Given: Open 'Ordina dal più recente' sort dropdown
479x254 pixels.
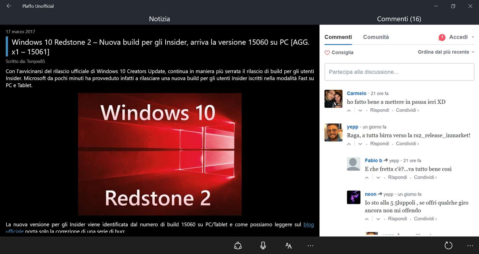Looking at the screenshot, I should click(446, 52).
